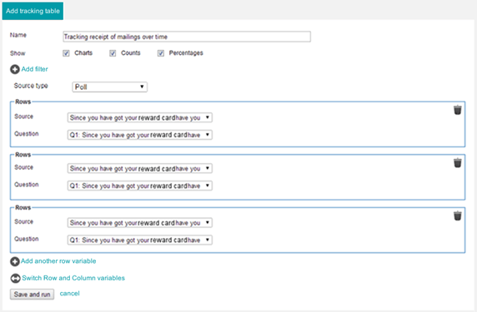Open the Source type dropdown showing Poll
The height and width of the screenshot is (312, 477).
(110, 87)
